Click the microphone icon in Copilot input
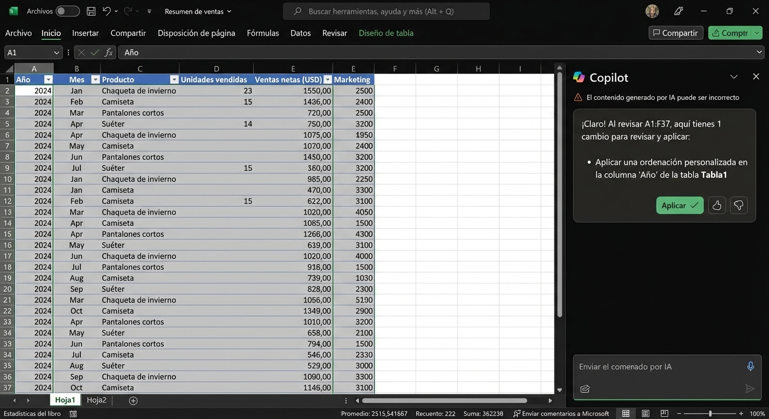Image resolution: width=769 pixels, height=419 pixels. pos(750,367)
